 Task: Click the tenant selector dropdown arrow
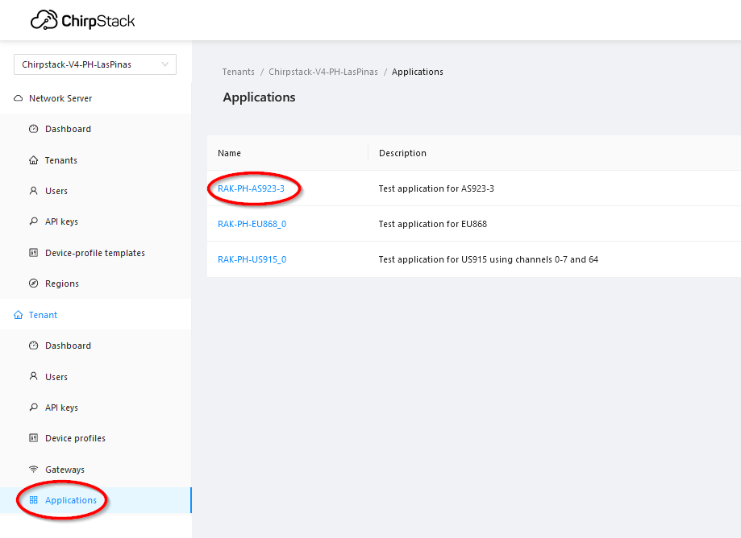165,64
